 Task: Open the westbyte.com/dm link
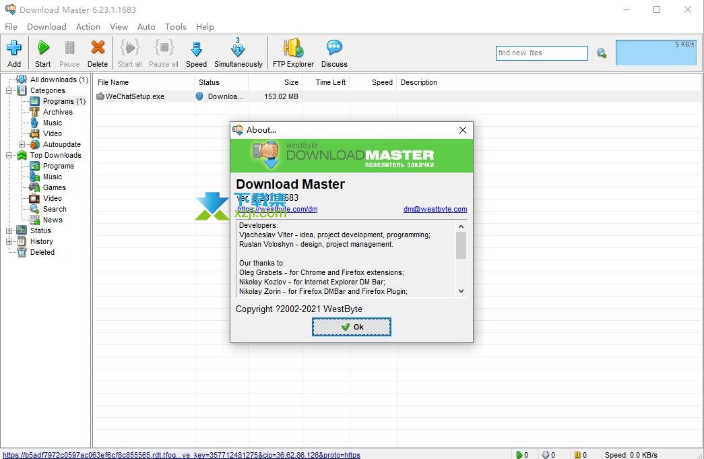[x=277, y=209]
